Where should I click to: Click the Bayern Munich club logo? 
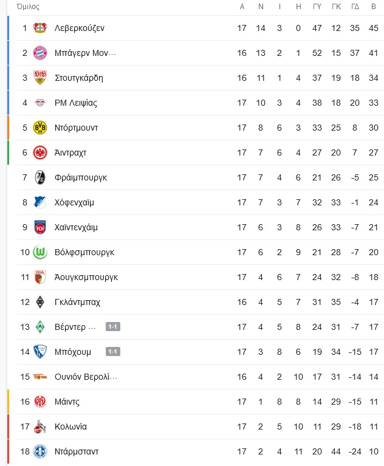[x=40, y=53]
